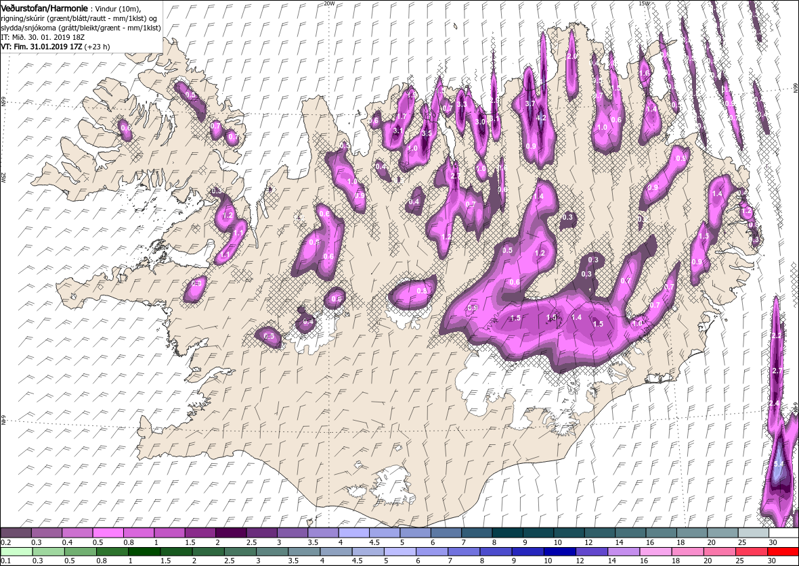This screenshot has width=799, height=566.
Task: Select the '0.8' value in central Iceland
Action: [422, 291]
